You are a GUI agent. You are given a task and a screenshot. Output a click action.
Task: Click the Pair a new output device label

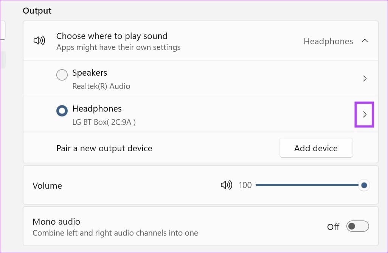[x=104, y=148]
